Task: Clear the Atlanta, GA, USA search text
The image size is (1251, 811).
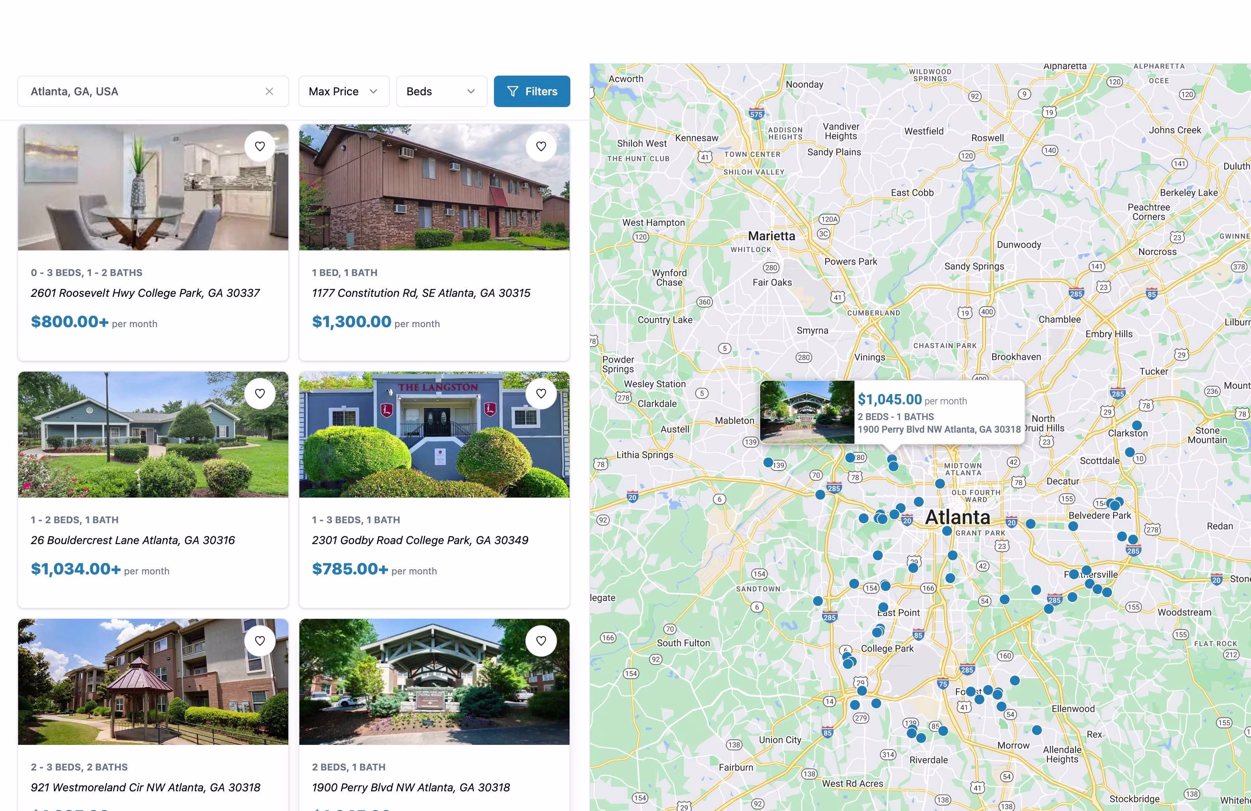Action: pos(269,91)
